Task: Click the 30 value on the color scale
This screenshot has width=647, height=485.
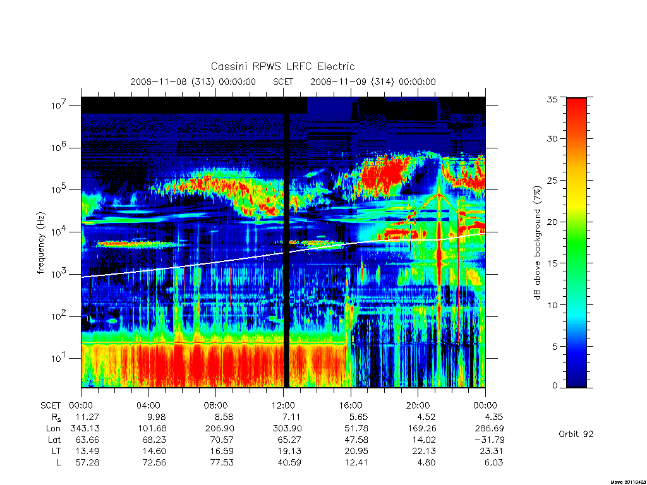Action: [552, 138]
